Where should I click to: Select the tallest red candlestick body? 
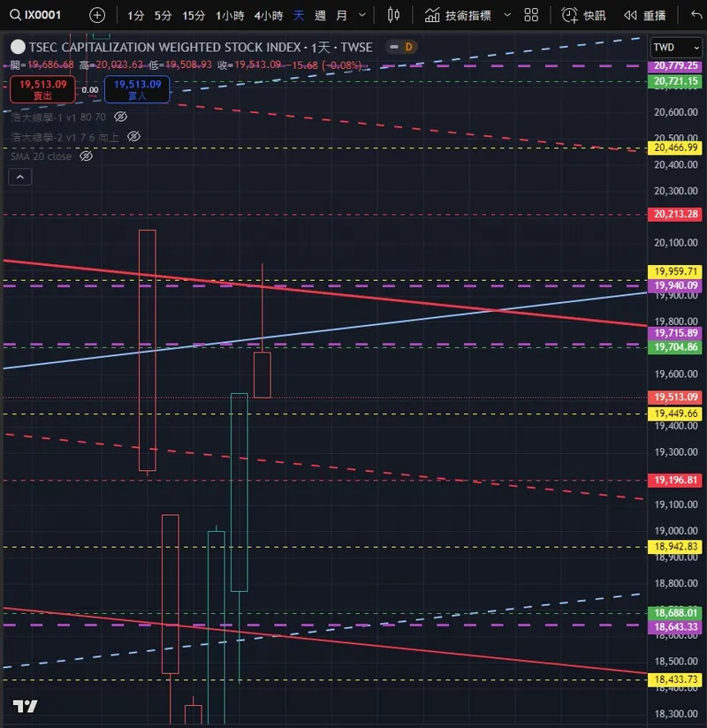148,351
